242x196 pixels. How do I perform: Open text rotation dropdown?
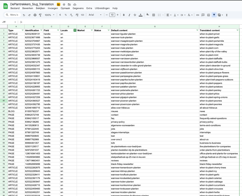point(190,15)
